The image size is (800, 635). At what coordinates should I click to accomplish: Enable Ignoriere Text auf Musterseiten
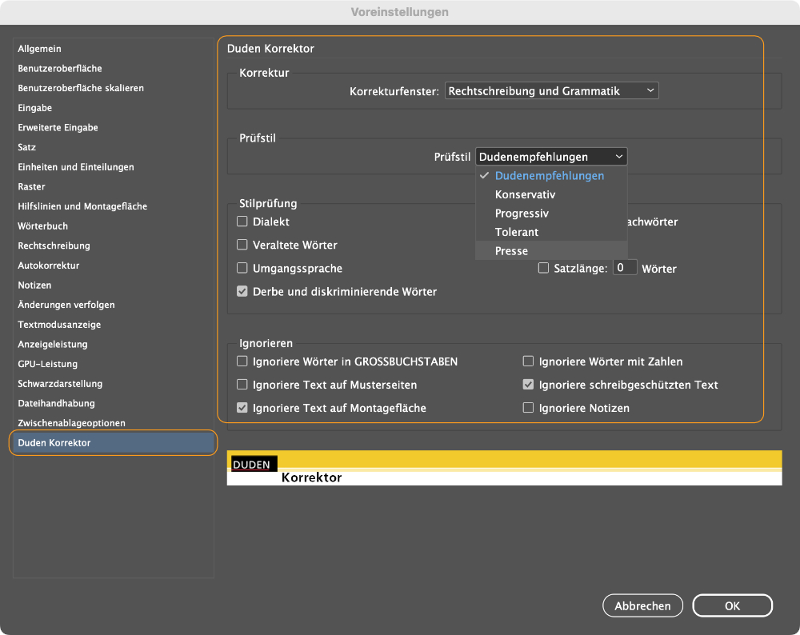point(242,384)
